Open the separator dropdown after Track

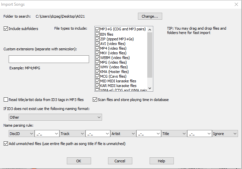pyautogui.click(x=98, y=134)
